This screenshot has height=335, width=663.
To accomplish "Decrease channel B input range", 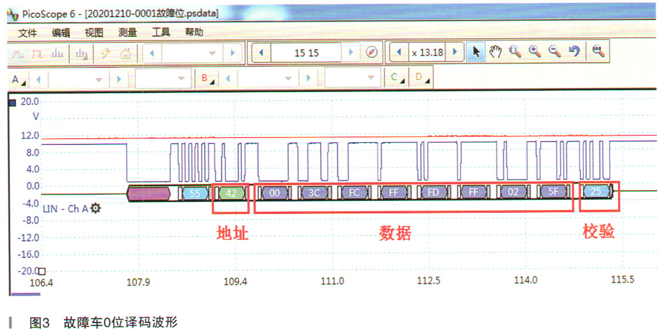I will (228, 78).
